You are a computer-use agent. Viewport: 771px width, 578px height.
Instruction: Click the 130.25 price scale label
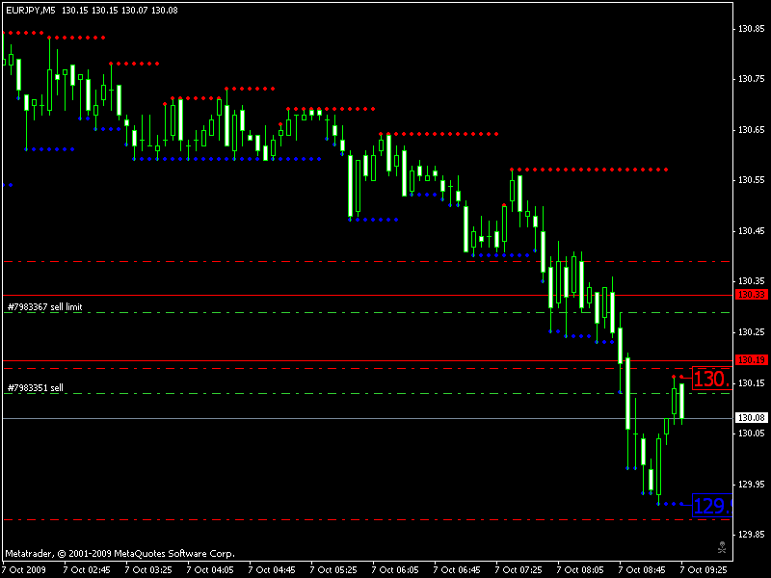click(752, 332)
